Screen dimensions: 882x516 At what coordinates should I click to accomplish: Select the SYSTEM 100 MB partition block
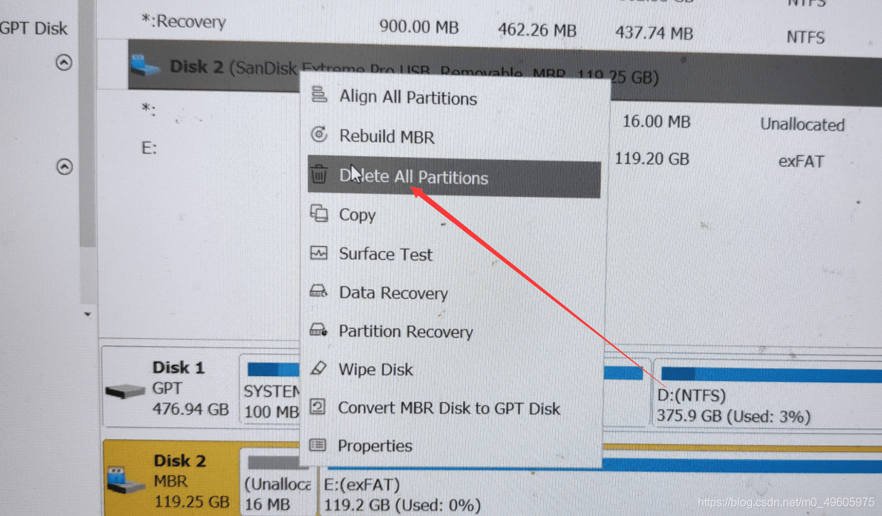point(270,390)
